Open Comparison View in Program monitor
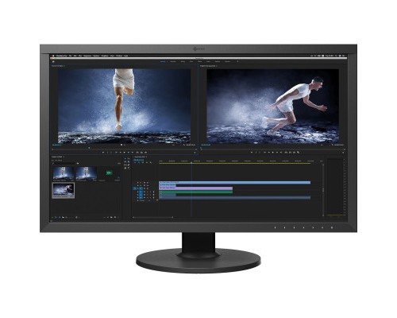The width and height of the screenshot is (397, 318). pos(299,153)
